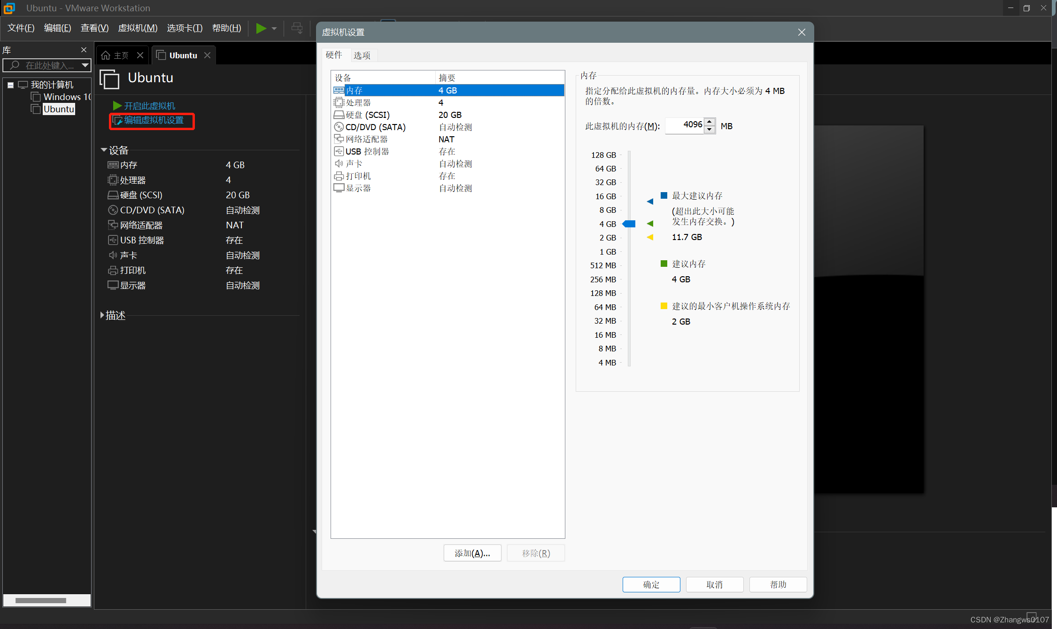Image resolution: width=1057 pixels, height=629 pixels.
Task: Close the 主页 home tab
Action: (x=140, y=55)
